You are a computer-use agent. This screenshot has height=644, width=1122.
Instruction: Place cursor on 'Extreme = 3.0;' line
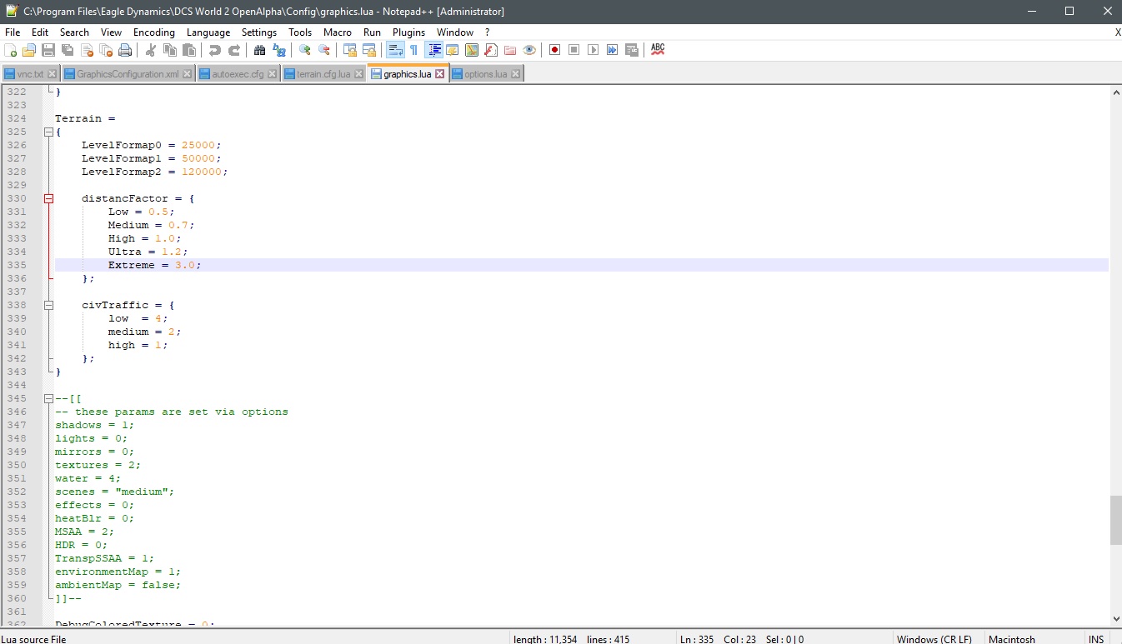[155, 265]
